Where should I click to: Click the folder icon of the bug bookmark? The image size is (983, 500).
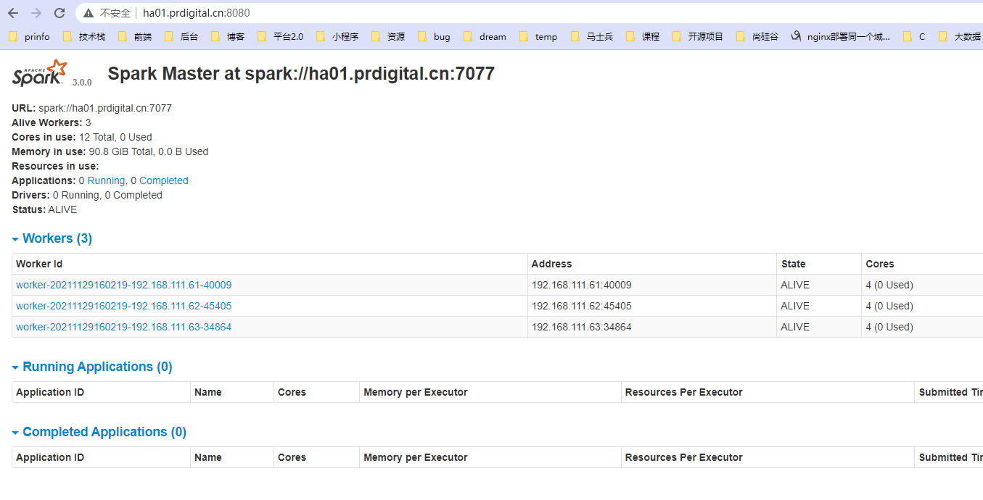[422, 36]
